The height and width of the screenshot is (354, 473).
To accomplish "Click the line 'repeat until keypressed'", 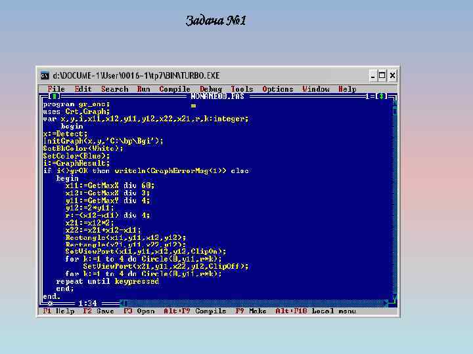I will 108,281.
